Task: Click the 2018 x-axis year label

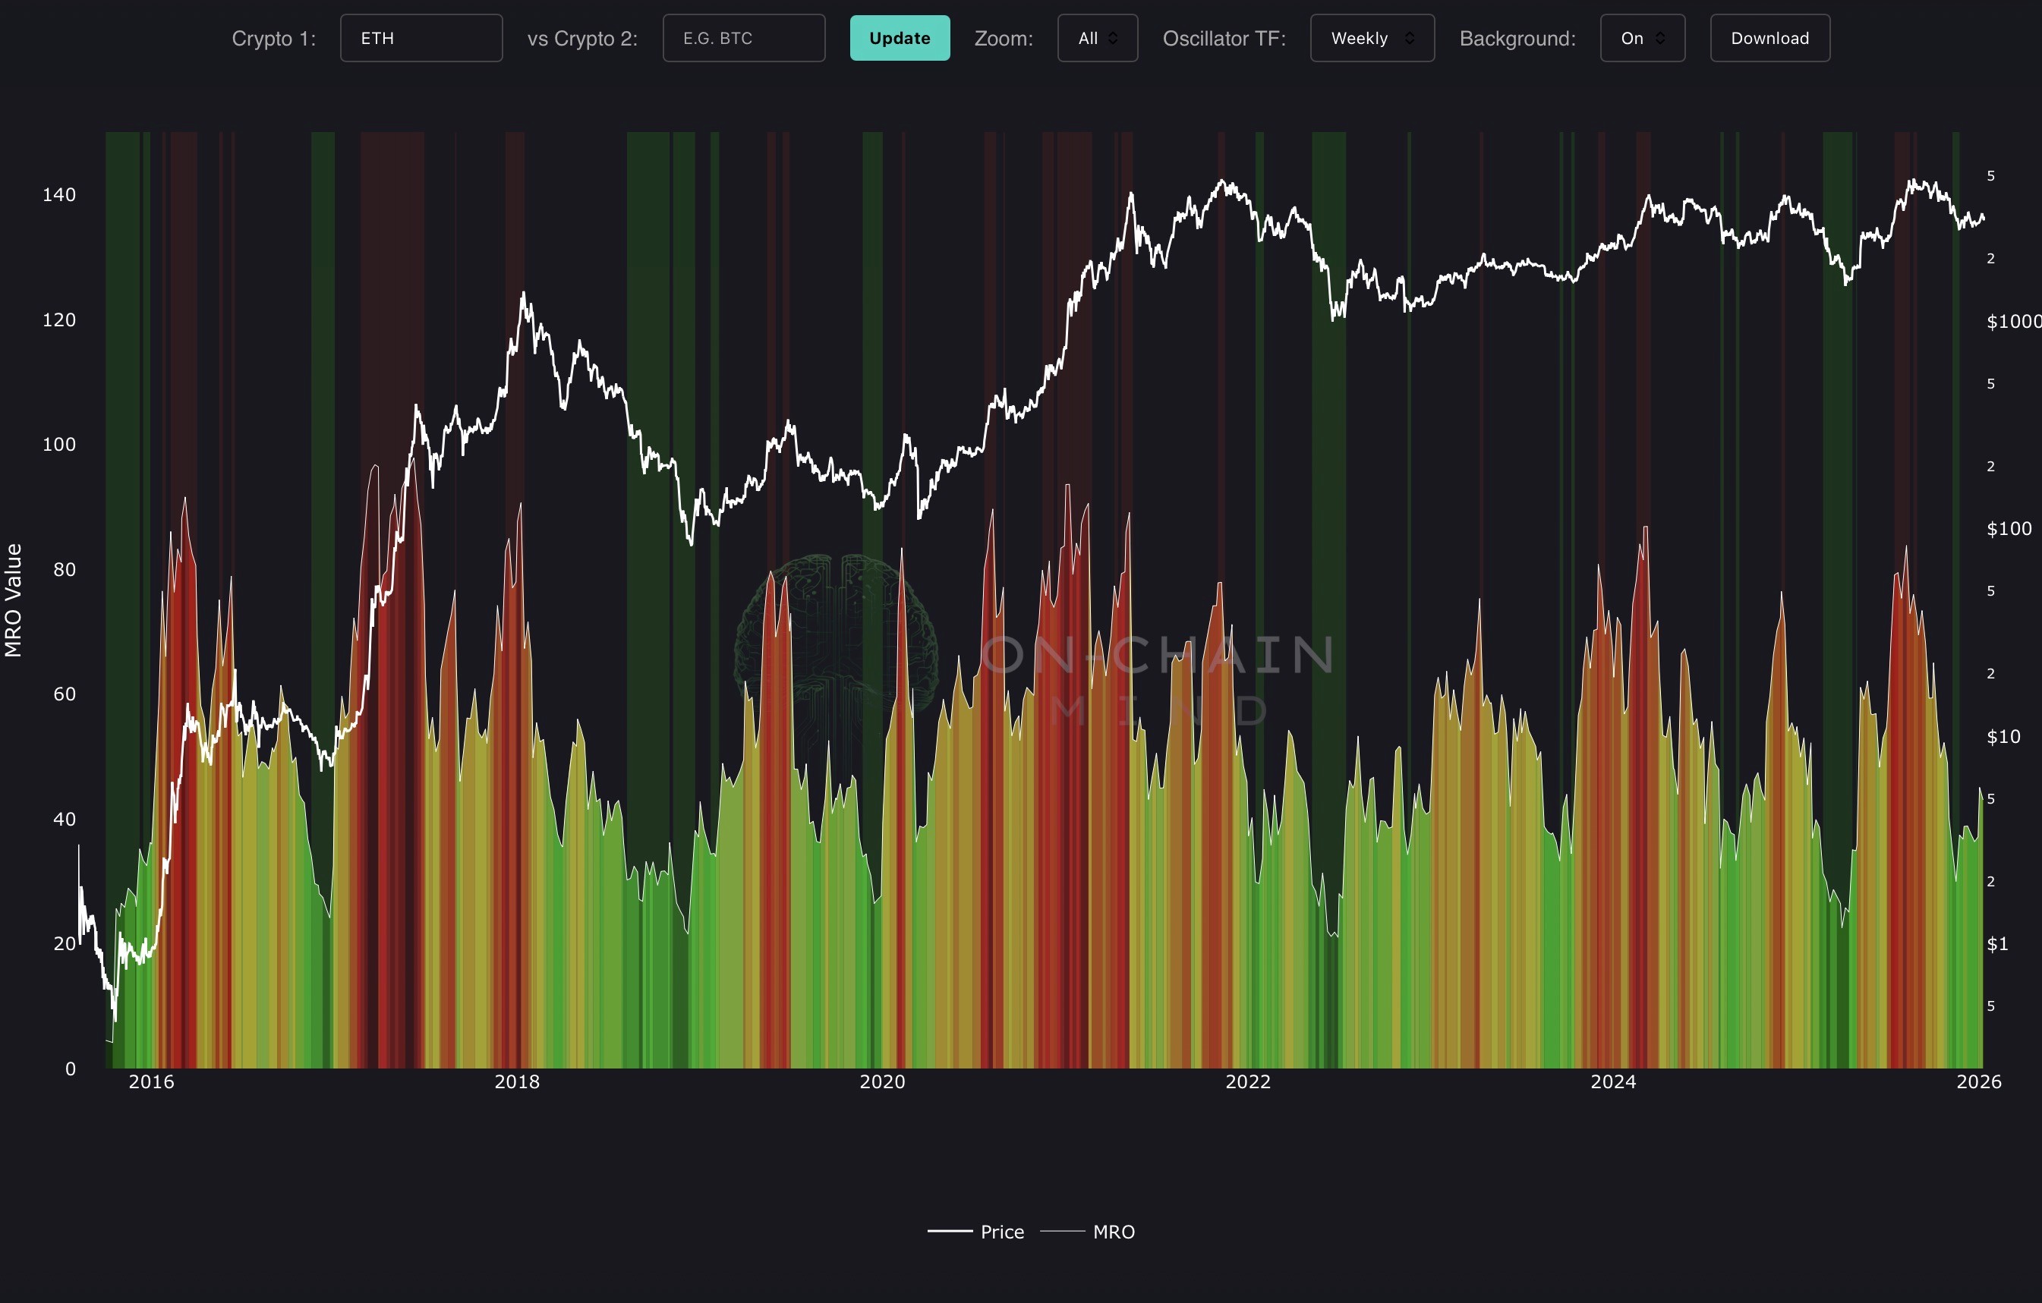Action: pos(516,1081)
